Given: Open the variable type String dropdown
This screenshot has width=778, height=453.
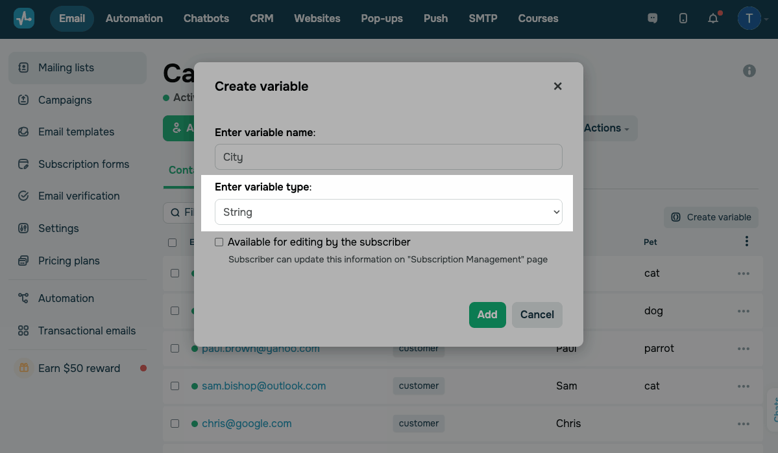Looking at the screenshot, I should tap(388, 212).
